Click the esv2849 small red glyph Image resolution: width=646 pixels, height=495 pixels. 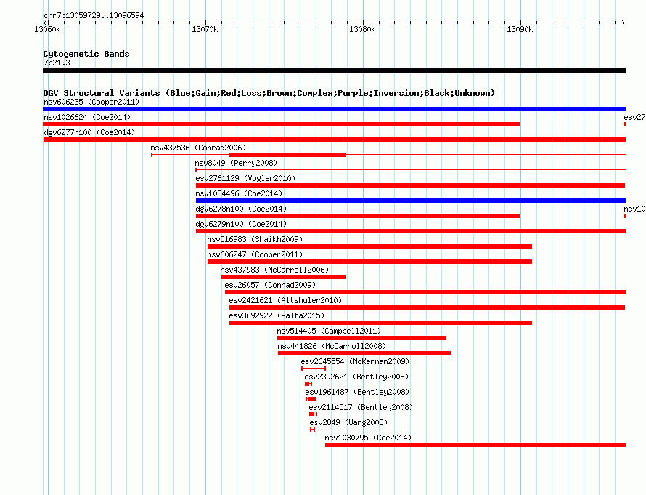pyautogui.click(x=313, y=430)
